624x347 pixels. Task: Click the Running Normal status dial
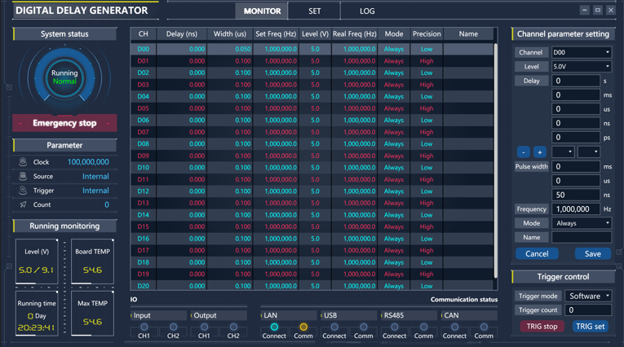(x=64, y=77)
